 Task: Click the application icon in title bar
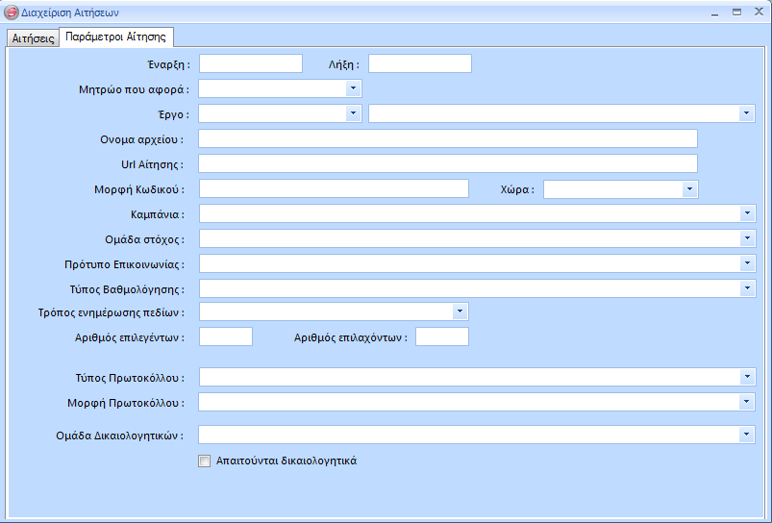tap(12, 12)
